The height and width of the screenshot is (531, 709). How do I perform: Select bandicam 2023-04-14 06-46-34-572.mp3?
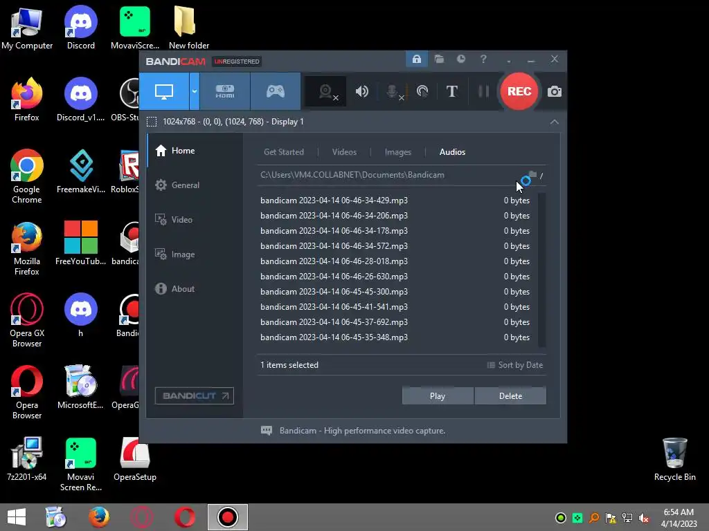click(395, 246)
